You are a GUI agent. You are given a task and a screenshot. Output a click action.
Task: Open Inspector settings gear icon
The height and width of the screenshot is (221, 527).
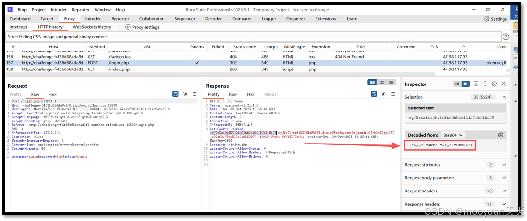pyautogui.click(x=494, y=84)
